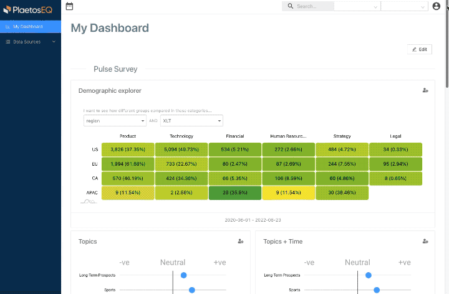Open second empty dropdown near profile icon

point(404,6)
